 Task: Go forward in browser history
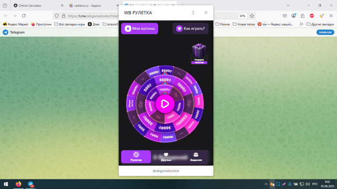[x=15, y=16]
